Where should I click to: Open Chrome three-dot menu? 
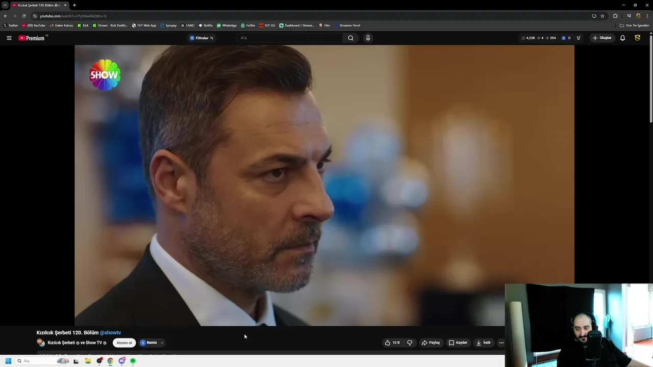point(647,16)
